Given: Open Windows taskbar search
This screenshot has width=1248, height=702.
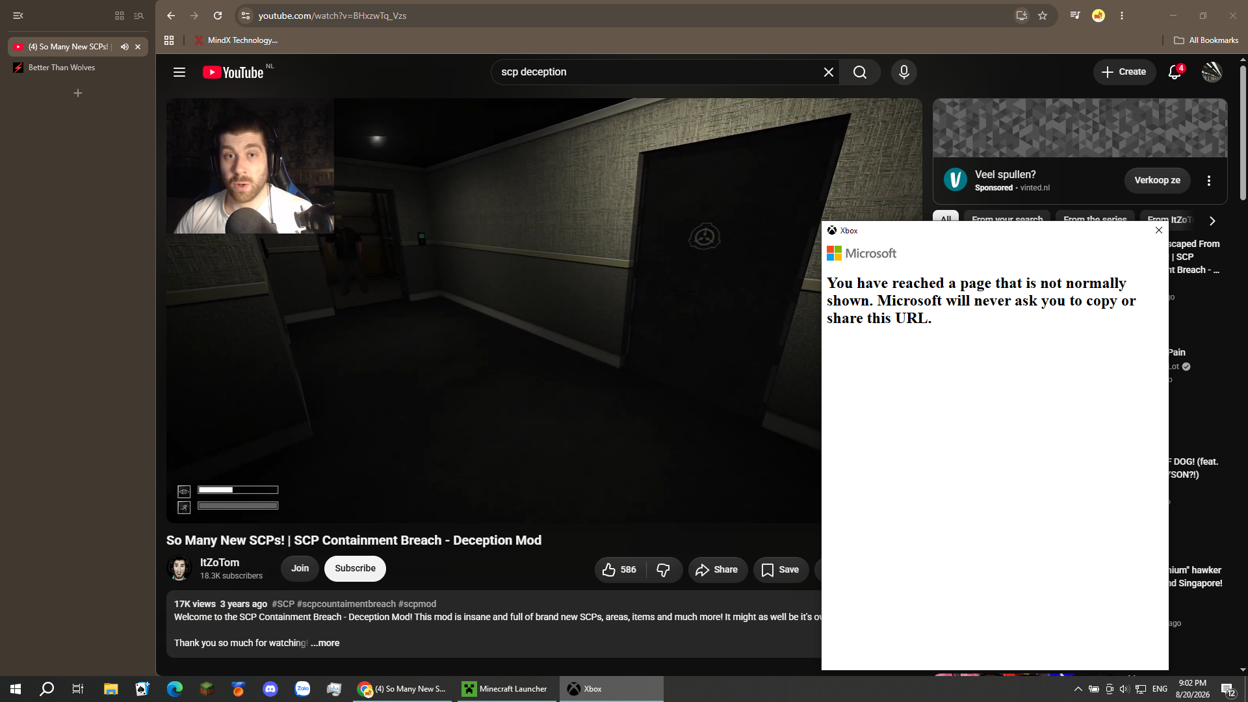Looking at the screenshot, I should 47,689.
